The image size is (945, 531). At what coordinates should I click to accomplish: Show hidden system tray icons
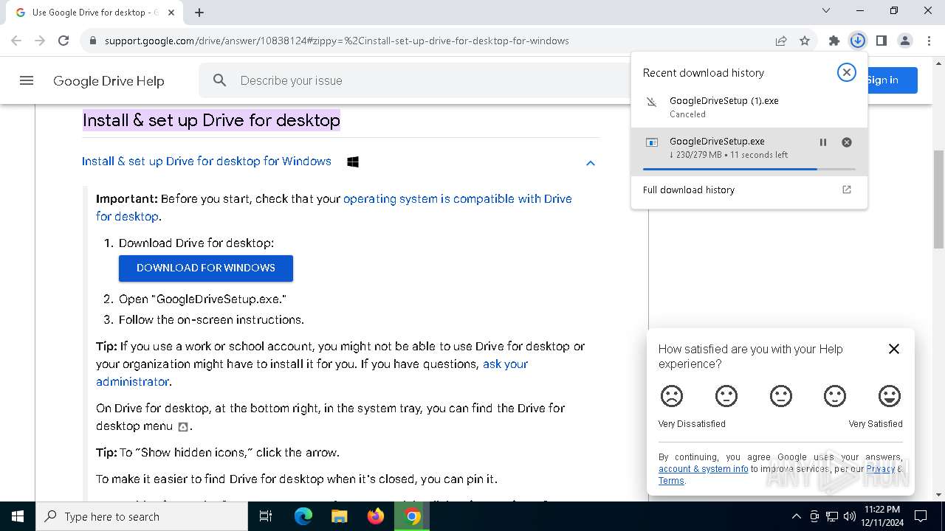[797, 516]
